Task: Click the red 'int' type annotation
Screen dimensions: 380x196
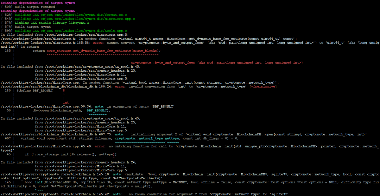Action: (66, 103)
